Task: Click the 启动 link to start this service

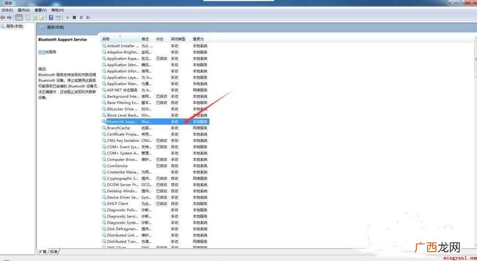Action: pos(42,52)
